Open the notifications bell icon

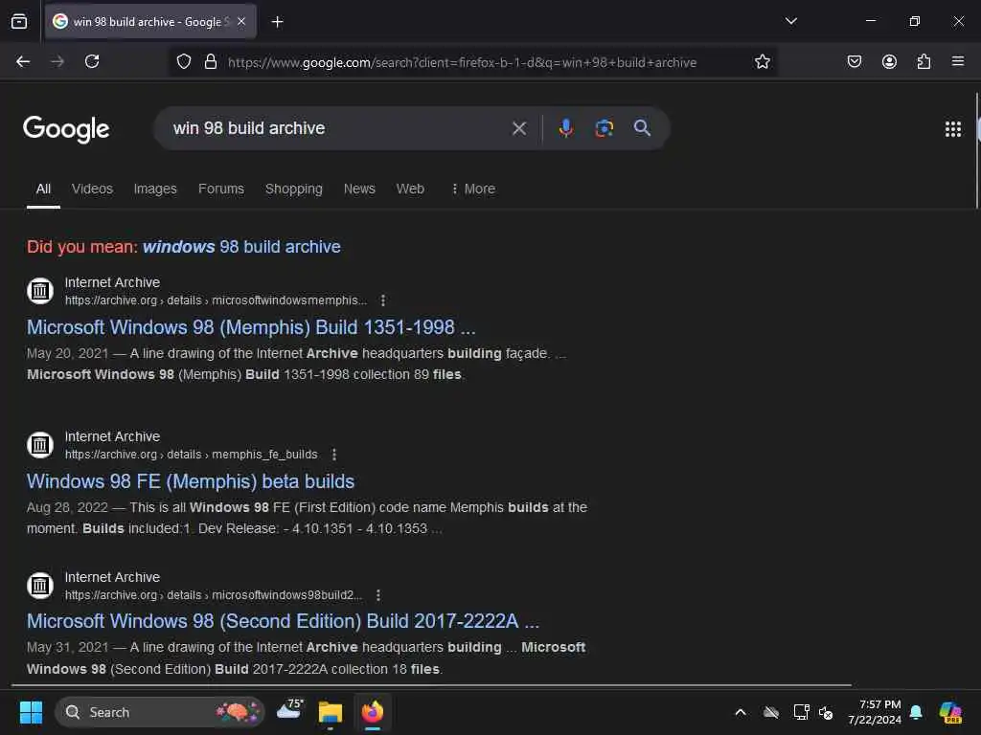pyautogui.click(x=916, y=712)
